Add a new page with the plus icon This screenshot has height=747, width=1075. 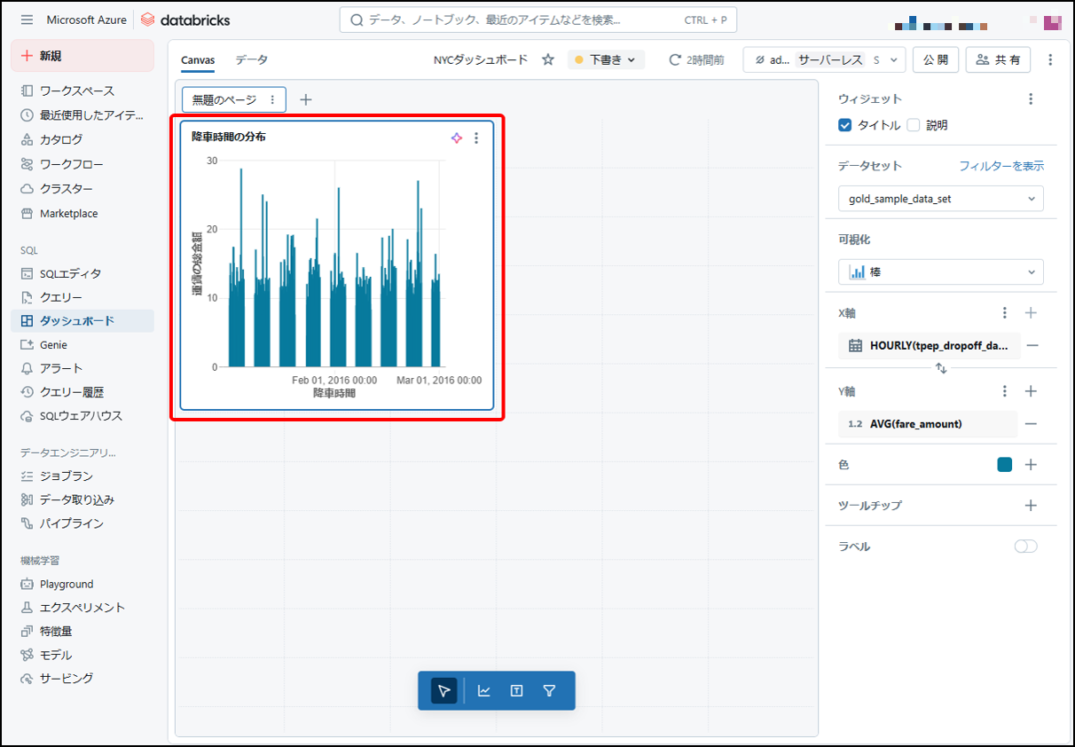(306, 99)
